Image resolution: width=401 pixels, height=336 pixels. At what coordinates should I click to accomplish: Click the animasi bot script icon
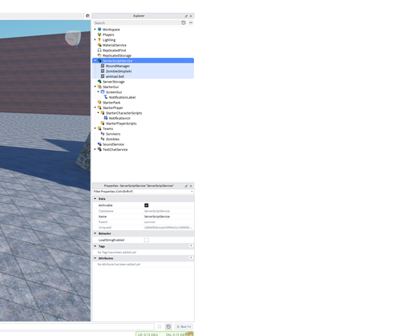point(103,76)
